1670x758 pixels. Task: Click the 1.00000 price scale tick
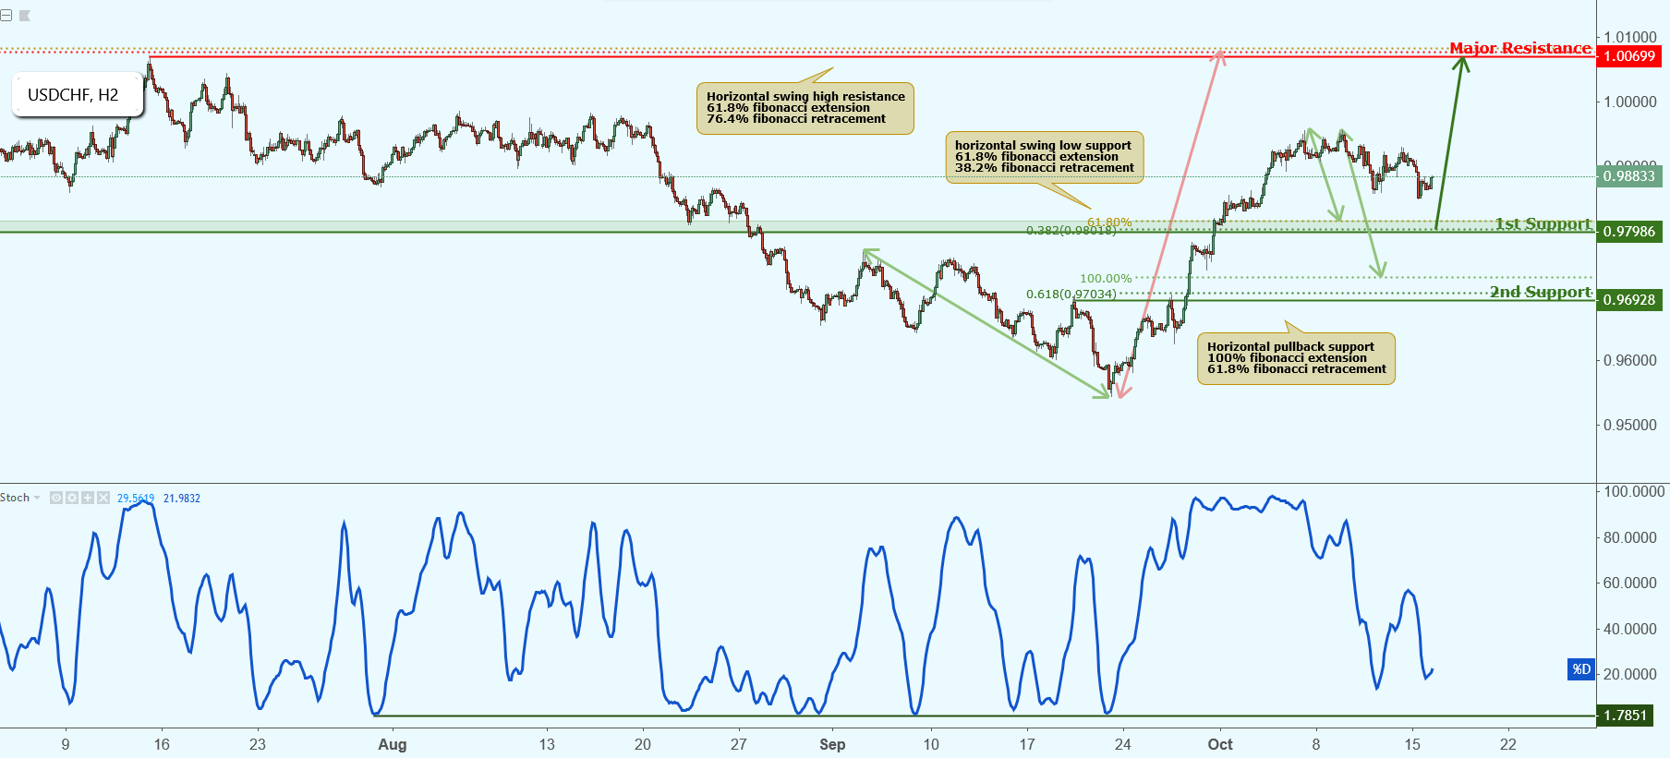(x=1630, y=102)
